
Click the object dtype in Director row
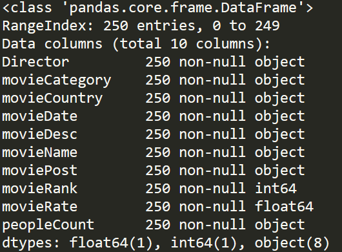click(280, 63)
